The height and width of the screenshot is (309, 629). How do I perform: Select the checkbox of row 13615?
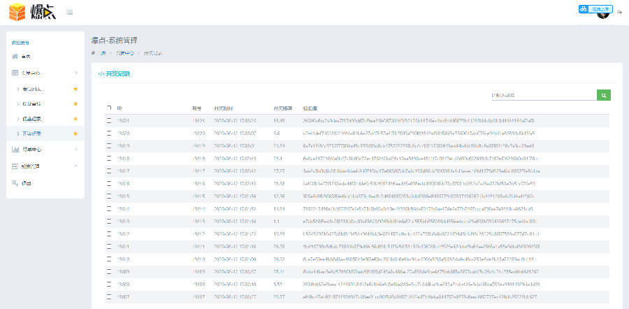point(109,196)
